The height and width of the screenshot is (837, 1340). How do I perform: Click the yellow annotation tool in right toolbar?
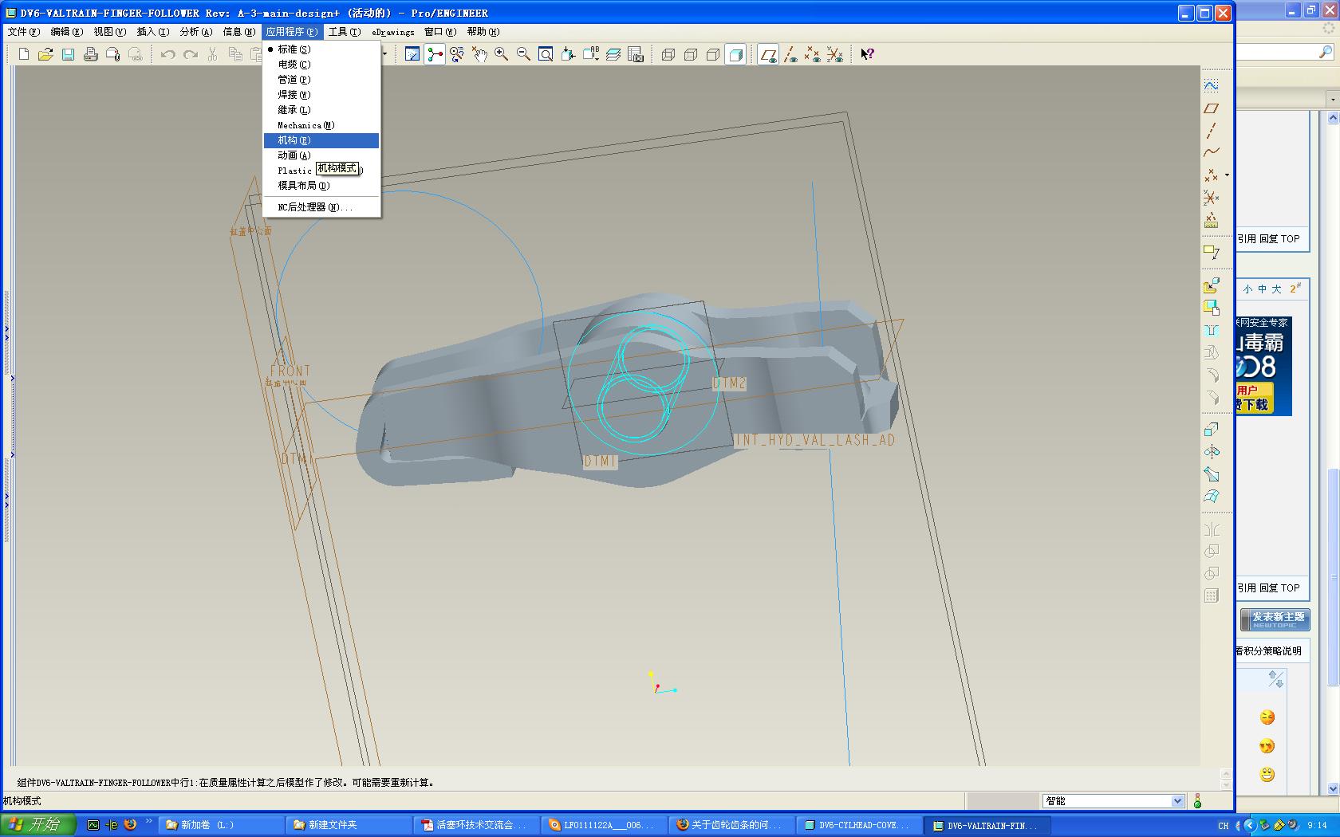coord(1211,252)
